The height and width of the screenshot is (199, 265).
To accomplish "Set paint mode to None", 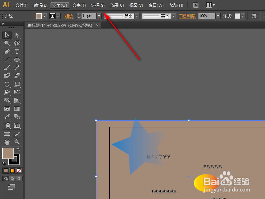I will coord(19,170).
